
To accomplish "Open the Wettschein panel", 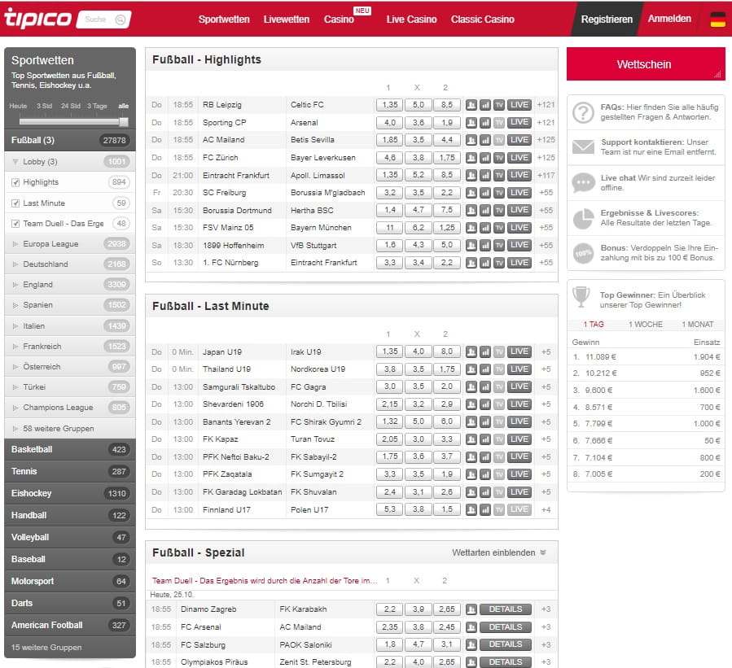I will (646, 64).
